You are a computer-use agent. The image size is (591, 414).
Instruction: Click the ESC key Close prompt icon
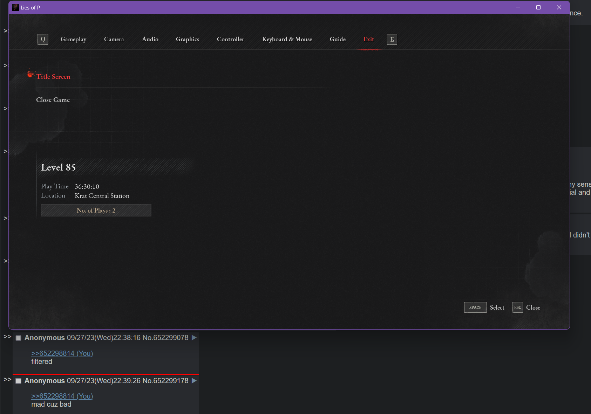pos(518,308)
